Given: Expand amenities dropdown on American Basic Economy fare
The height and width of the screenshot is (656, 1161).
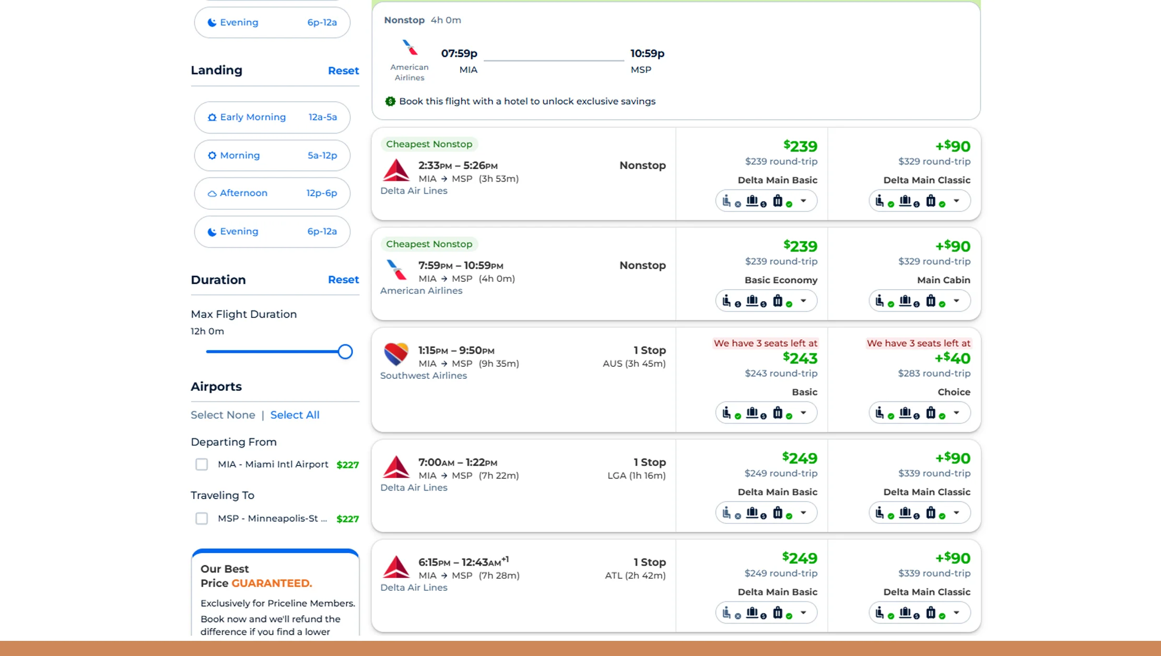Looking at the screenshot, I should tap(804, 301).
